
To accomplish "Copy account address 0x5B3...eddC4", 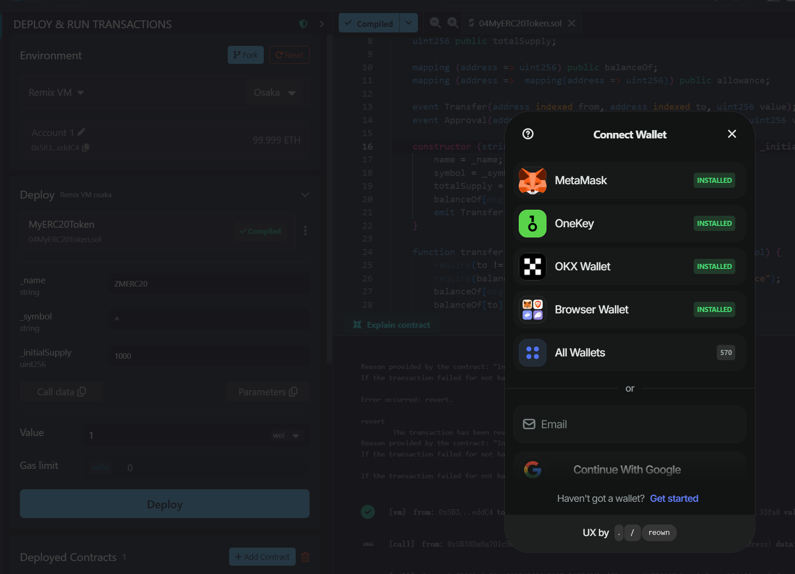I will click(x=86, y=148).
